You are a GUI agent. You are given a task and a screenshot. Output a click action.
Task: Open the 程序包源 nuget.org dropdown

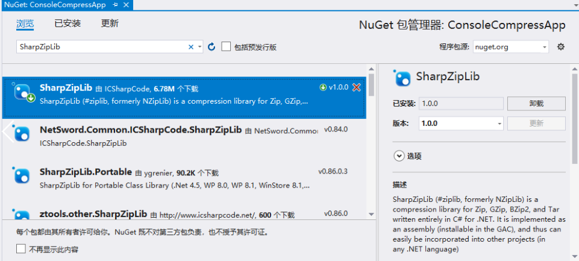511,47
